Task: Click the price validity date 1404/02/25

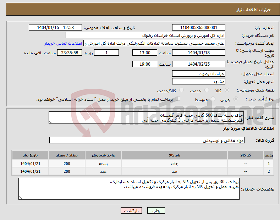Action: pyautogui.click(x=199, y=64)
